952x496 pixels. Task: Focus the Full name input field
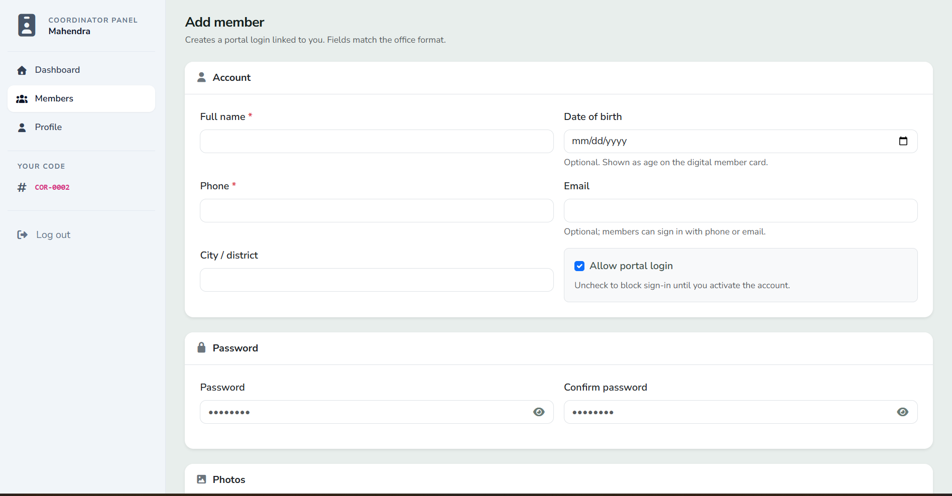coord(376,141)
